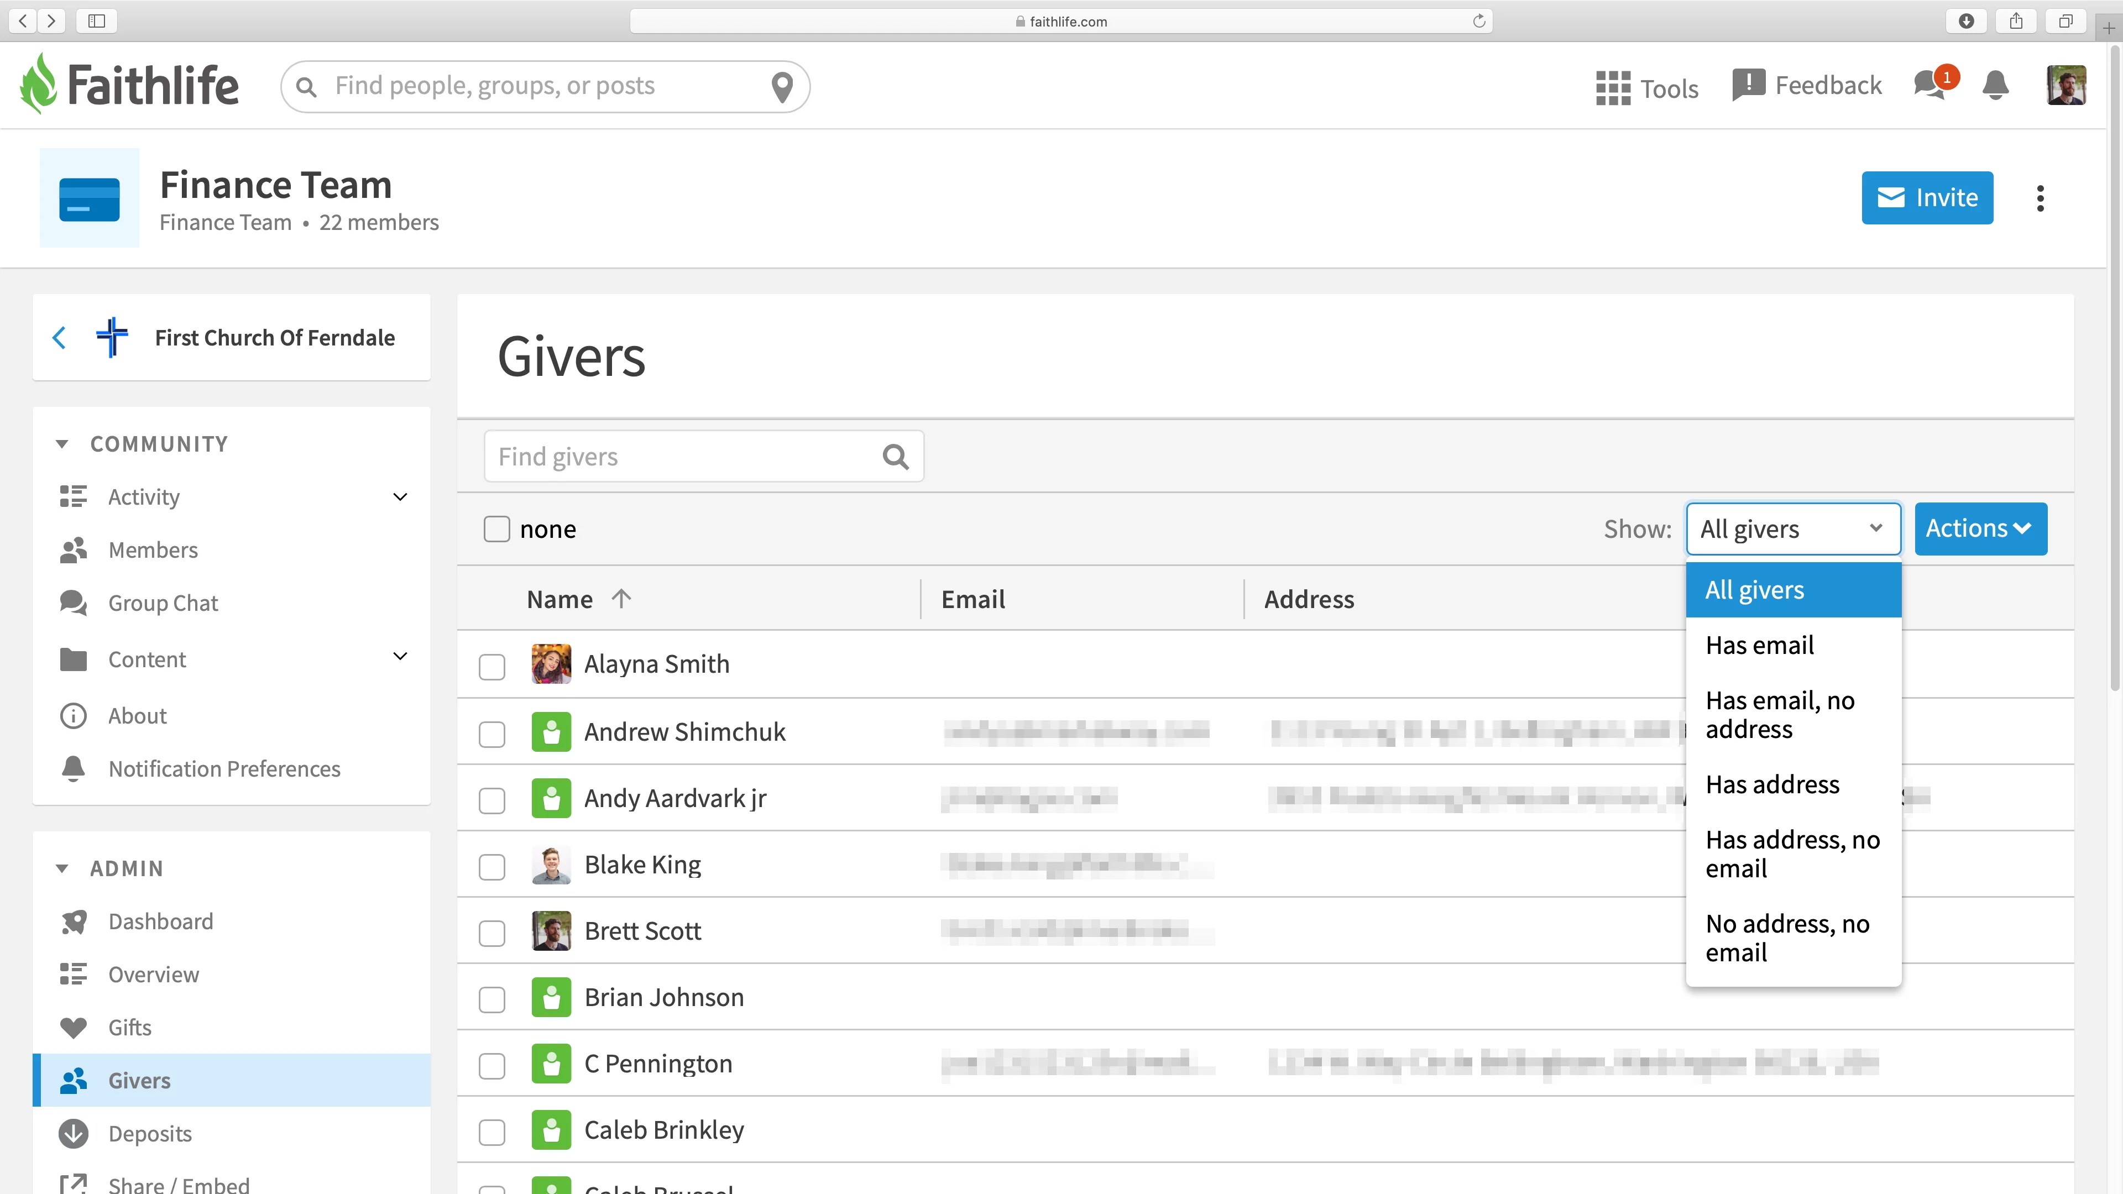Image resolution: width=2123 pixels, height=1194 pixels.
Task: Click the blue Invite button
Action: point(1927,198)
